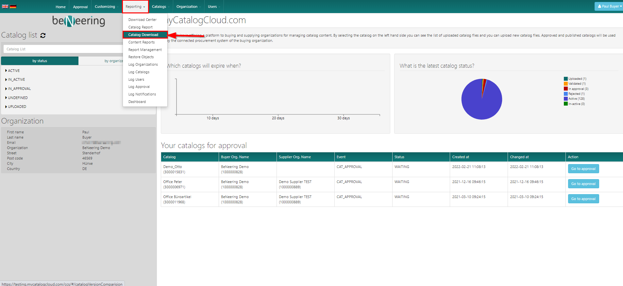Click the Active legend color swatch
Viewport: 623px width, 286px height.
coord(565,99)
